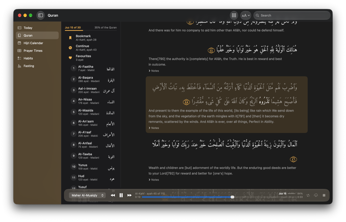The width and height of the screenshot is (346, 222).
Task: Open surah Aal-i-Imraan
Action: [92, 90]
